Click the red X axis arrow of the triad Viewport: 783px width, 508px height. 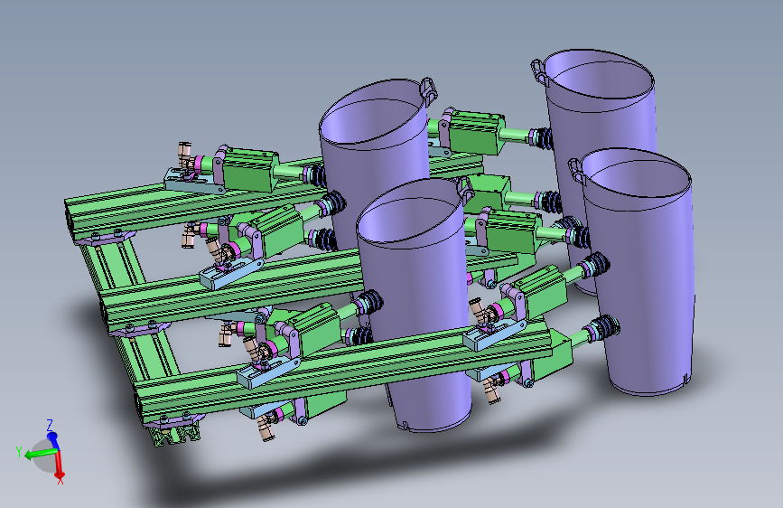coord(59,465)
